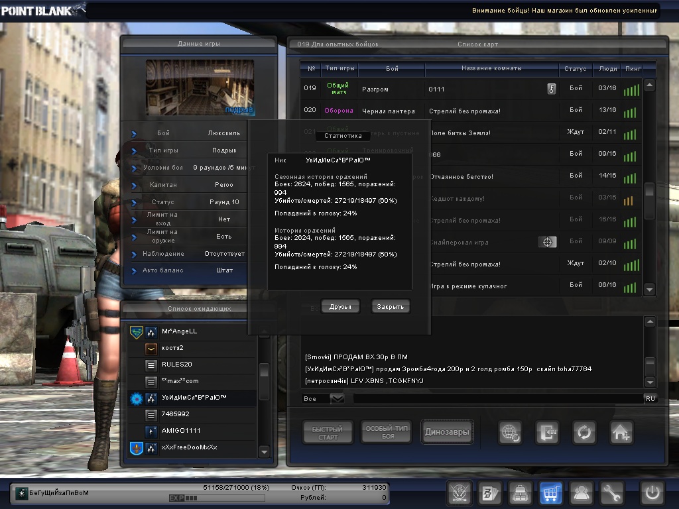679x509 pixels.
Task: Click the Закрыть button in the stats popup
Action: point(390,306)
